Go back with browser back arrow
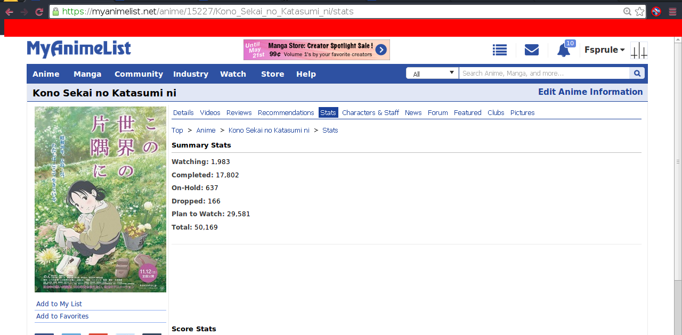The height and width of the screenshot is (335, 682). (x=10, y=12)
